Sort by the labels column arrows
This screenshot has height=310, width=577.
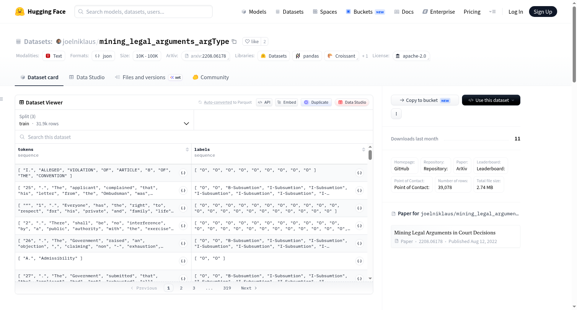364,149
